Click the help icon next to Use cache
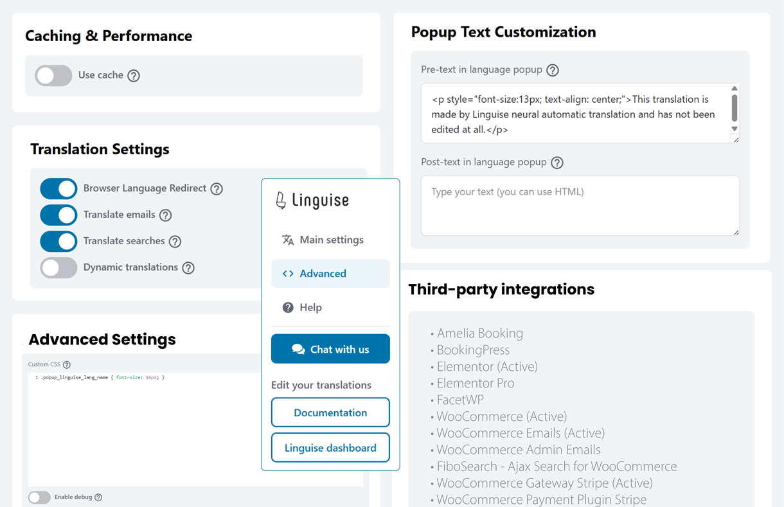 (x=134, y=76)
